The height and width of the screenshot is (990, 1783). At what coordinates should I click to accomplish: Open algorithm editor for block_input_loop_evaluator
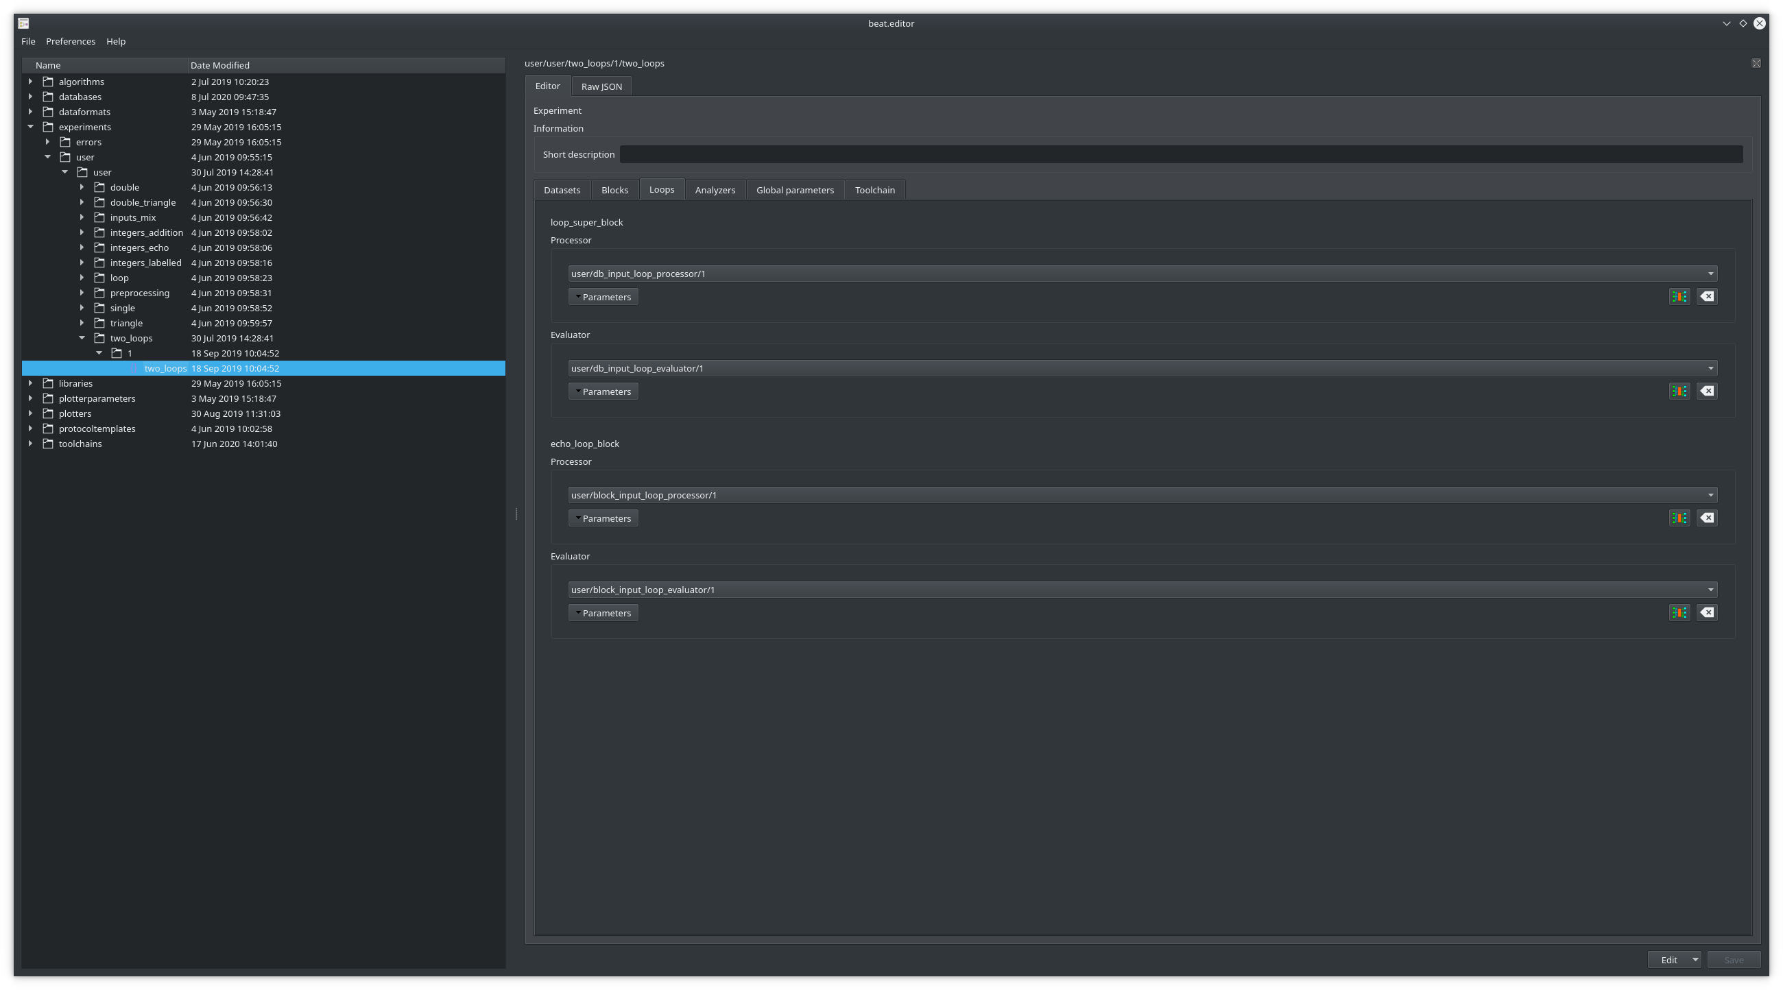coord(1679,612)
